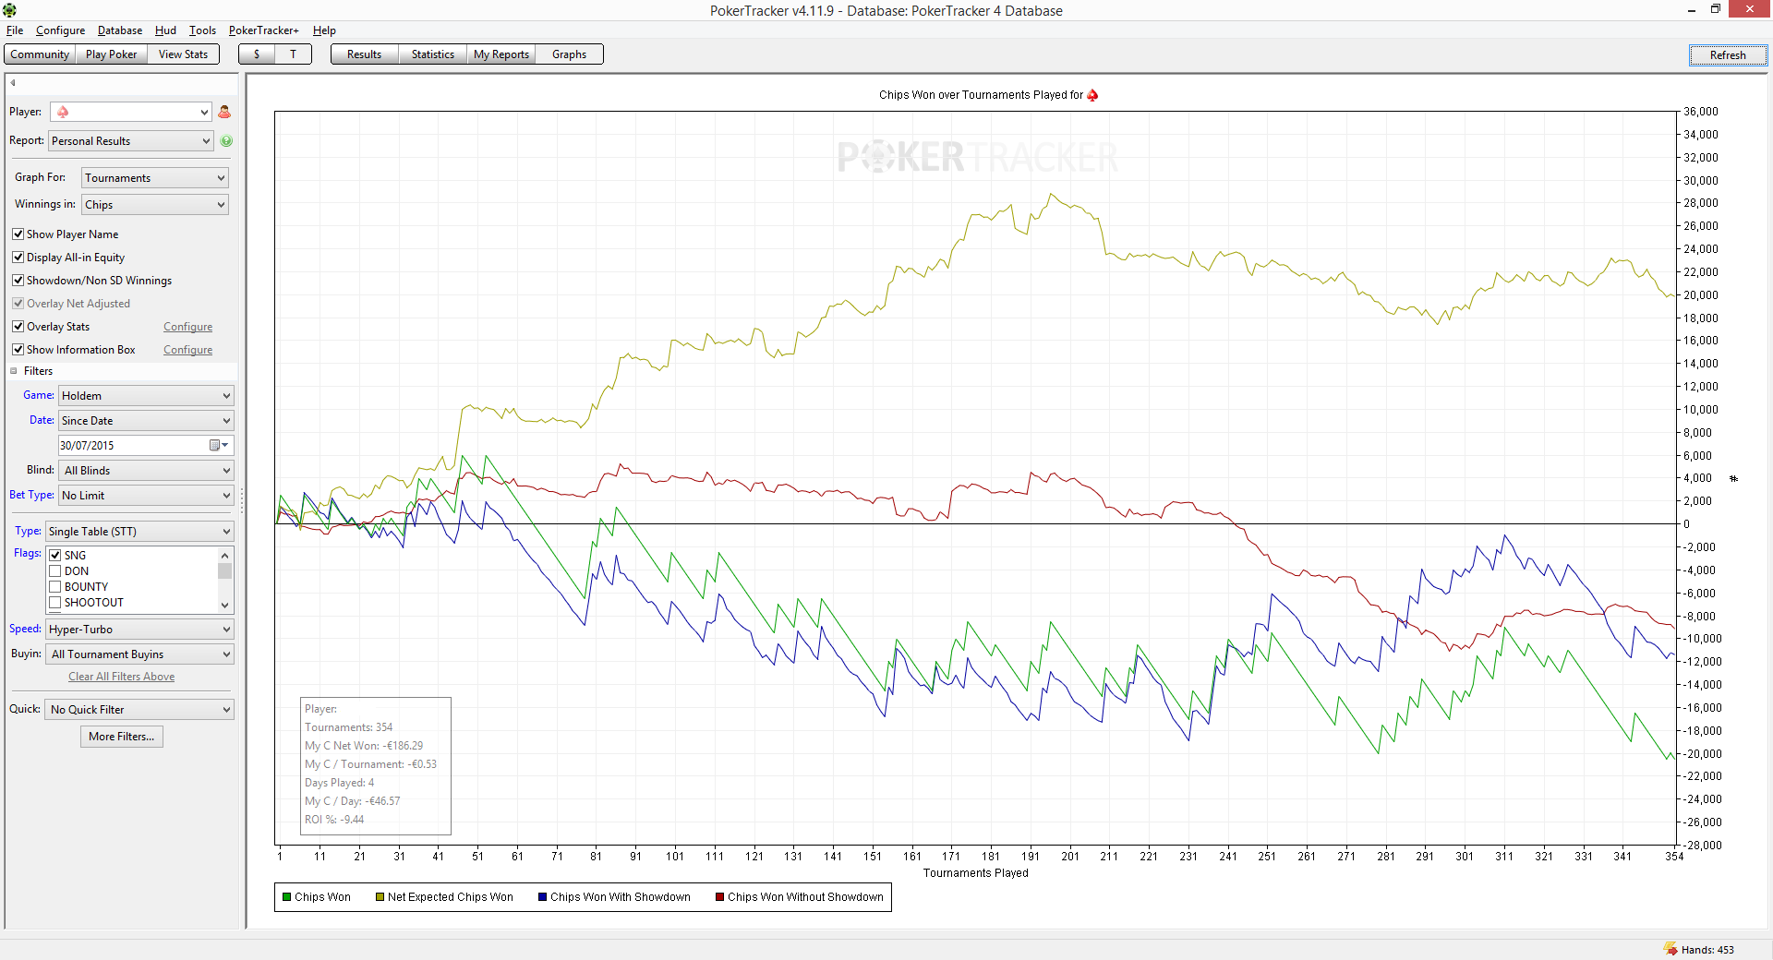The width and height of the screenshot is (1773, 960).
Task: Open the Configure menu
Action: (60, 30)
